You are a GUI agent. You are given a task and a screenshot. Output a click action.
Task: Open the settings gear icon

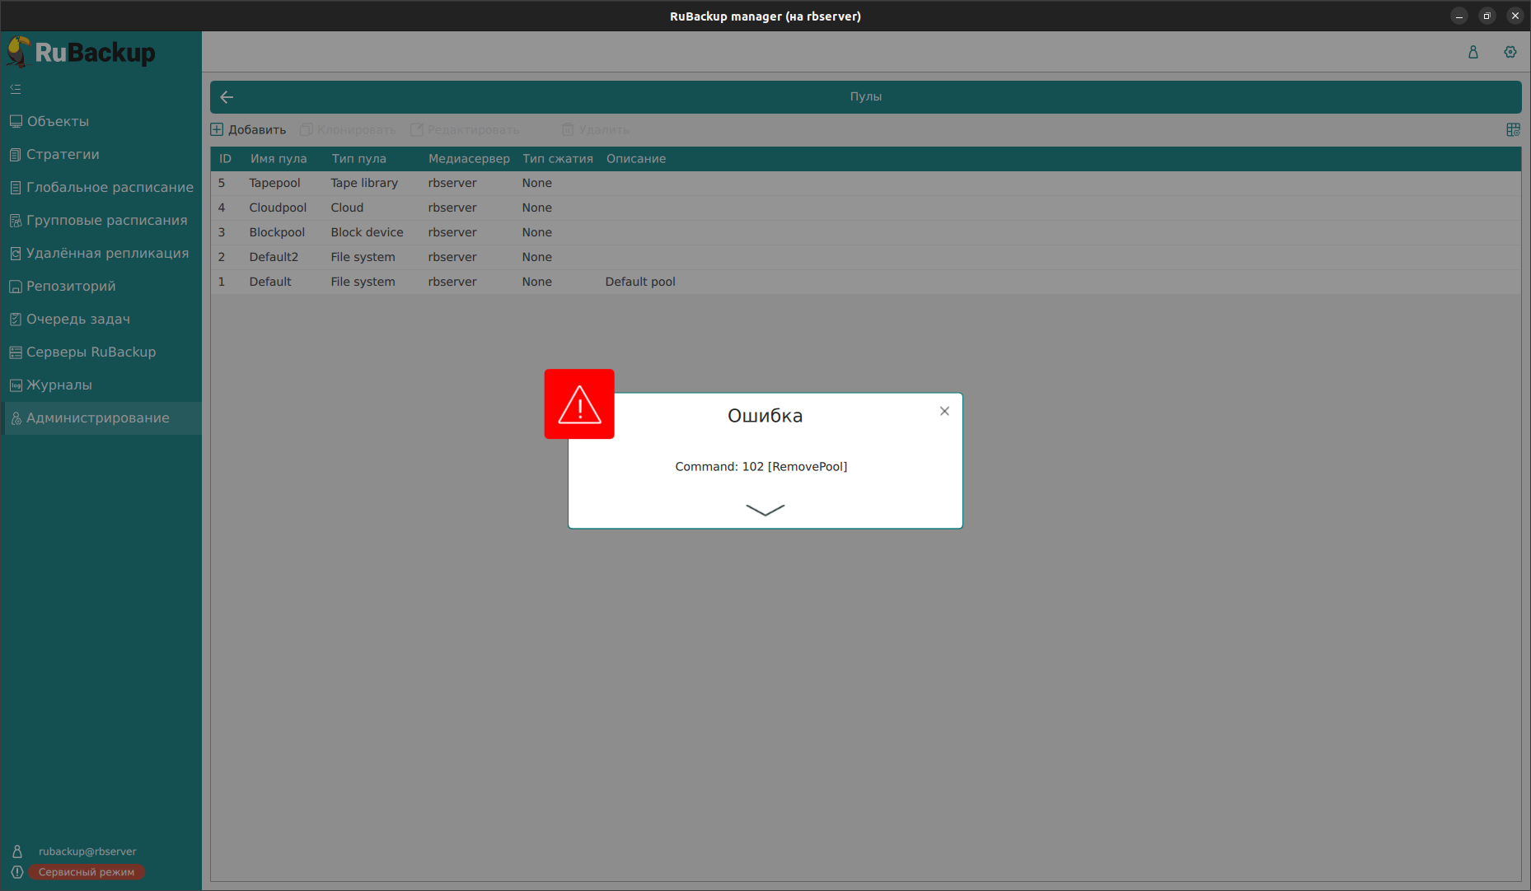point(1510,52)
